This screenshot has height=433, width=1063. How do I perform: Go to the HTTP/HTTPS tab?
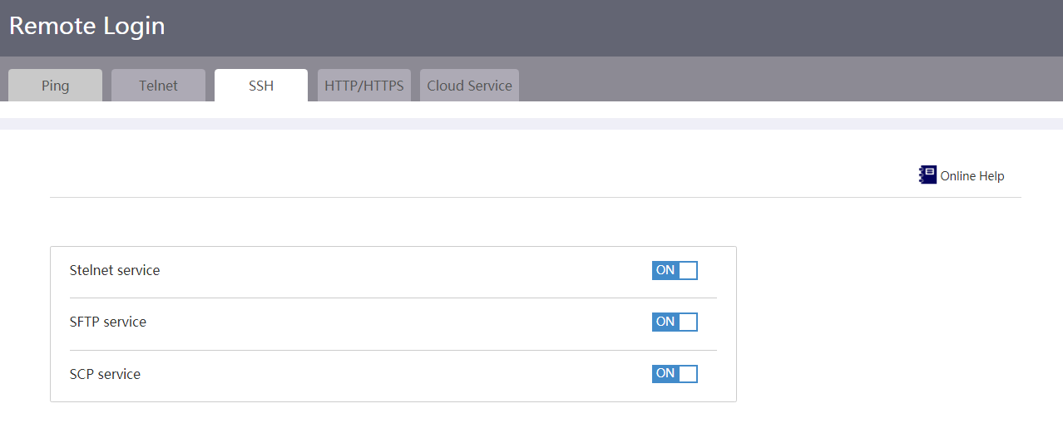364,86
